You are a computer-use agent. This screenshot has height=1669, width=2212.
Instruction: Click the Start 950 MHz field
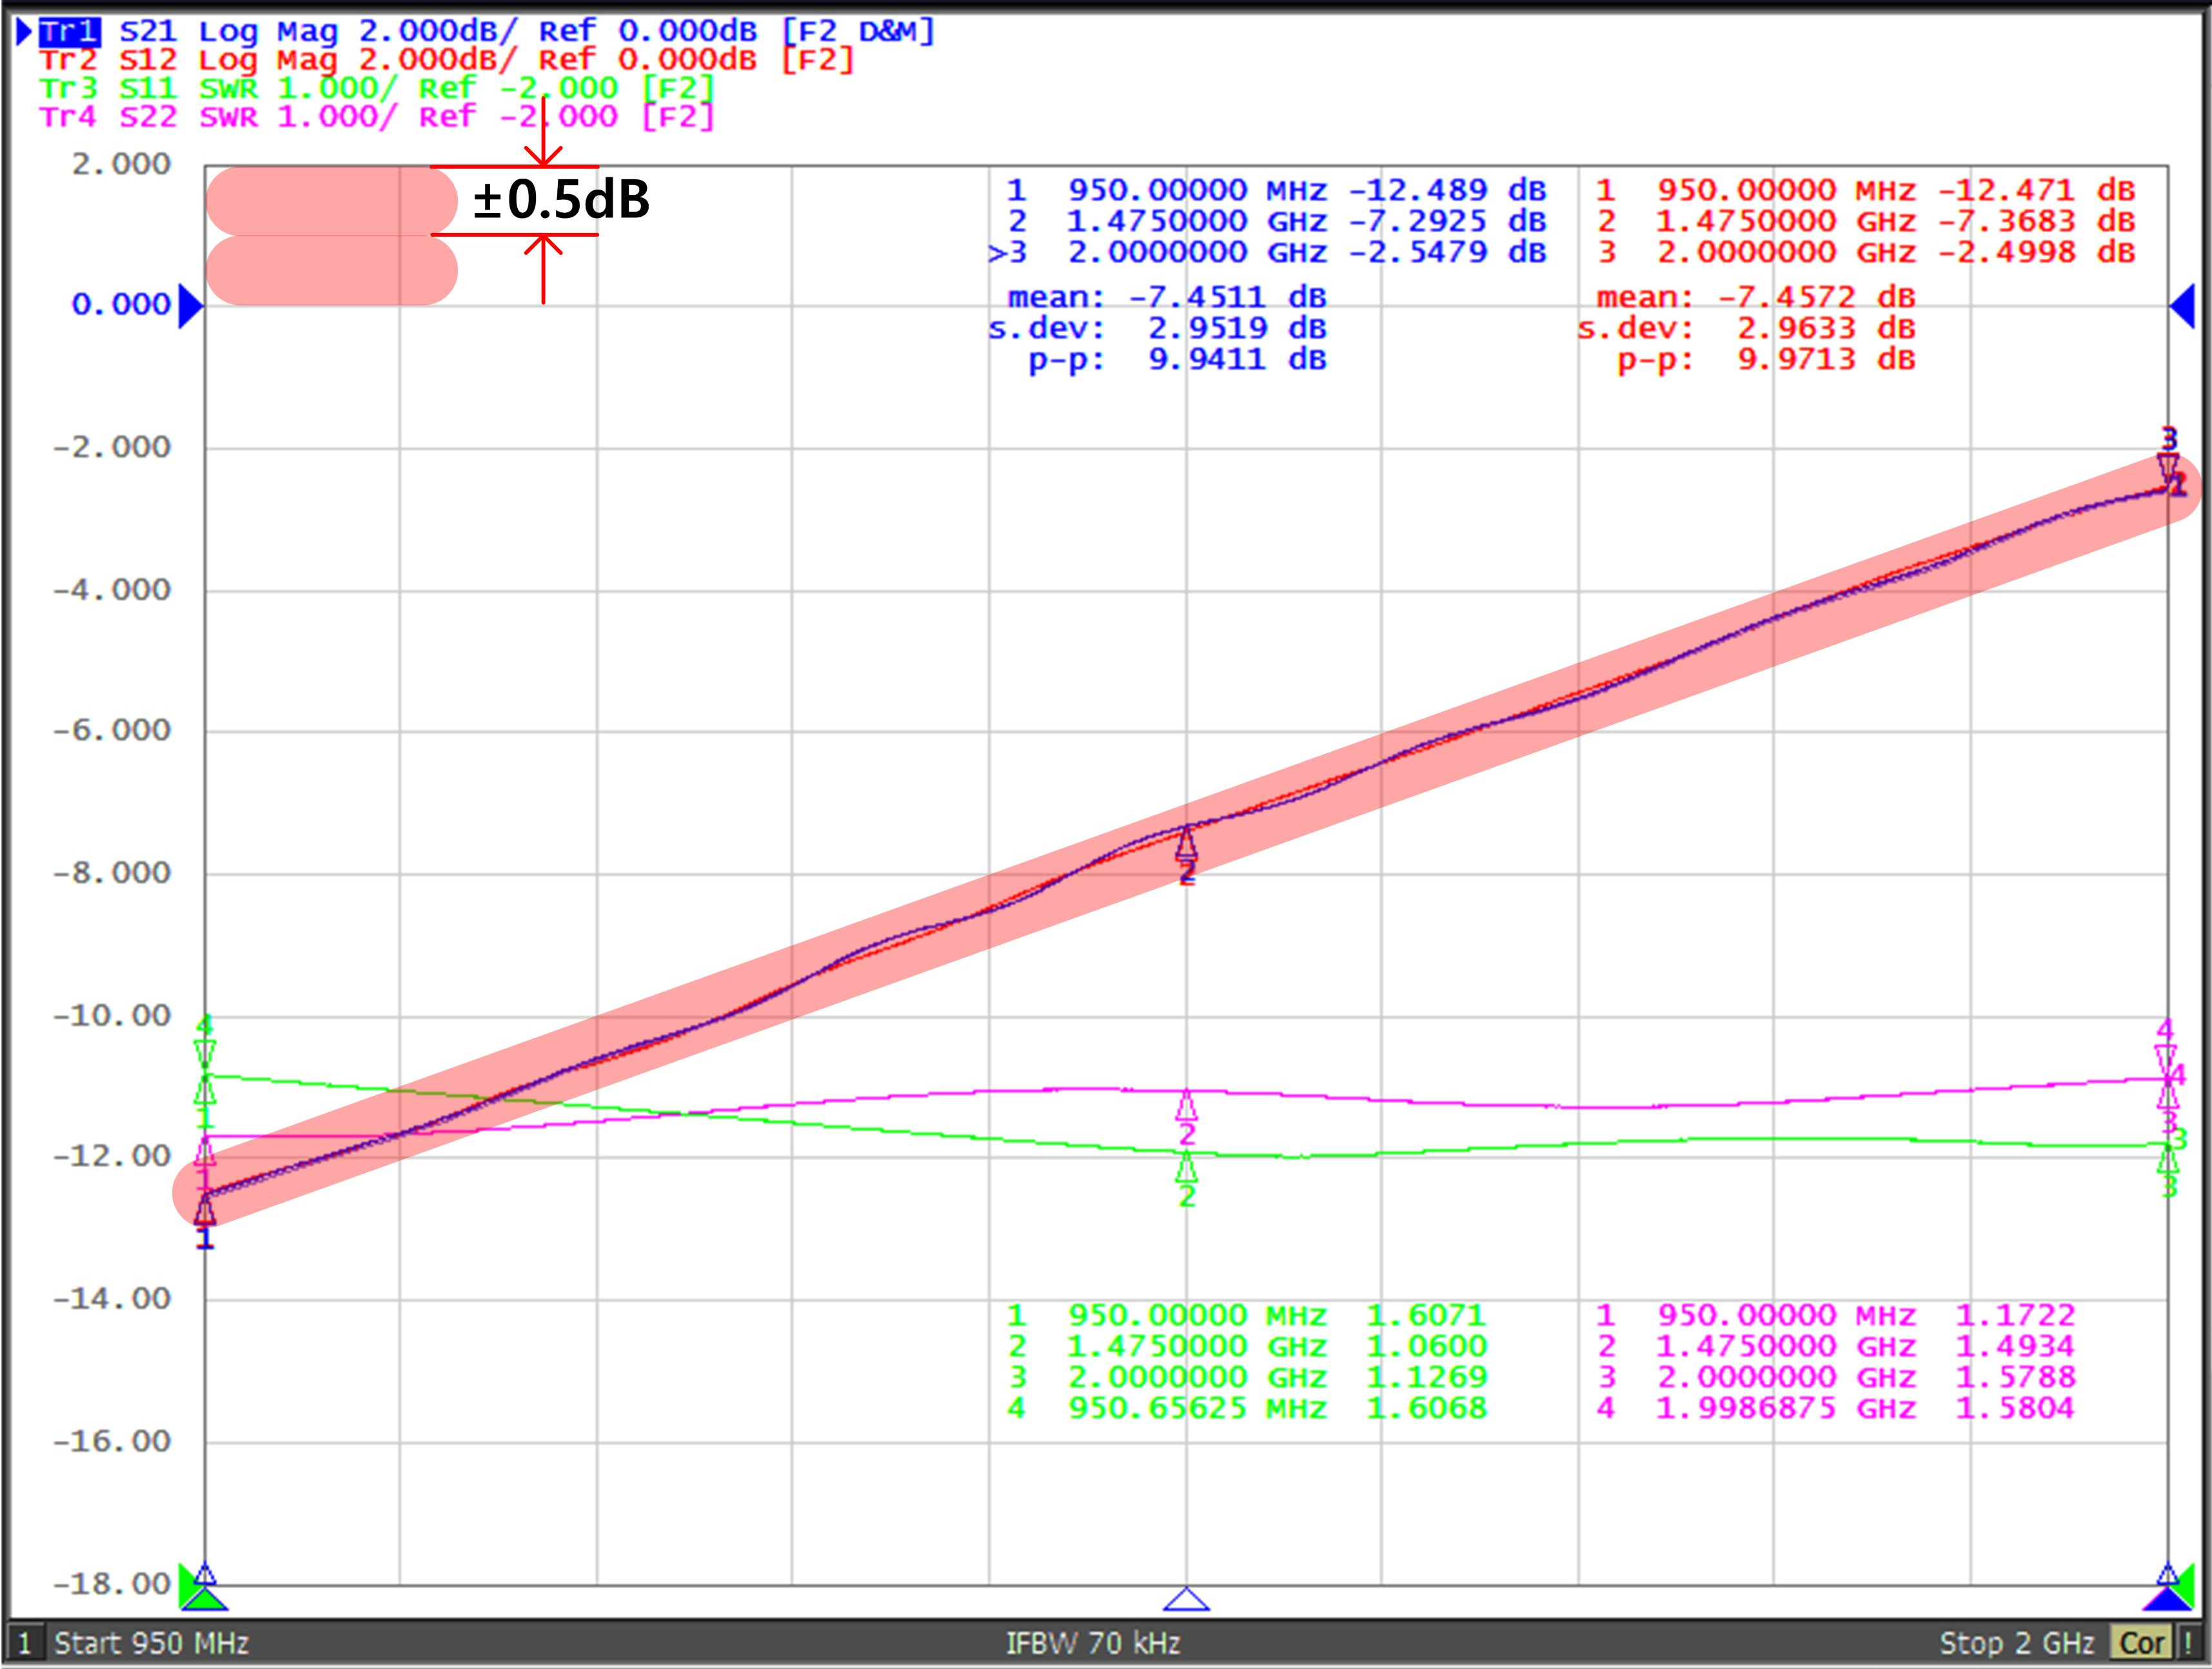[x=151, y=1643]
